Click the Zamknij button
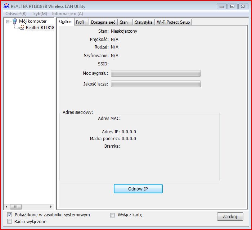Screen dimensions: 252x230 tap(230, 217)
